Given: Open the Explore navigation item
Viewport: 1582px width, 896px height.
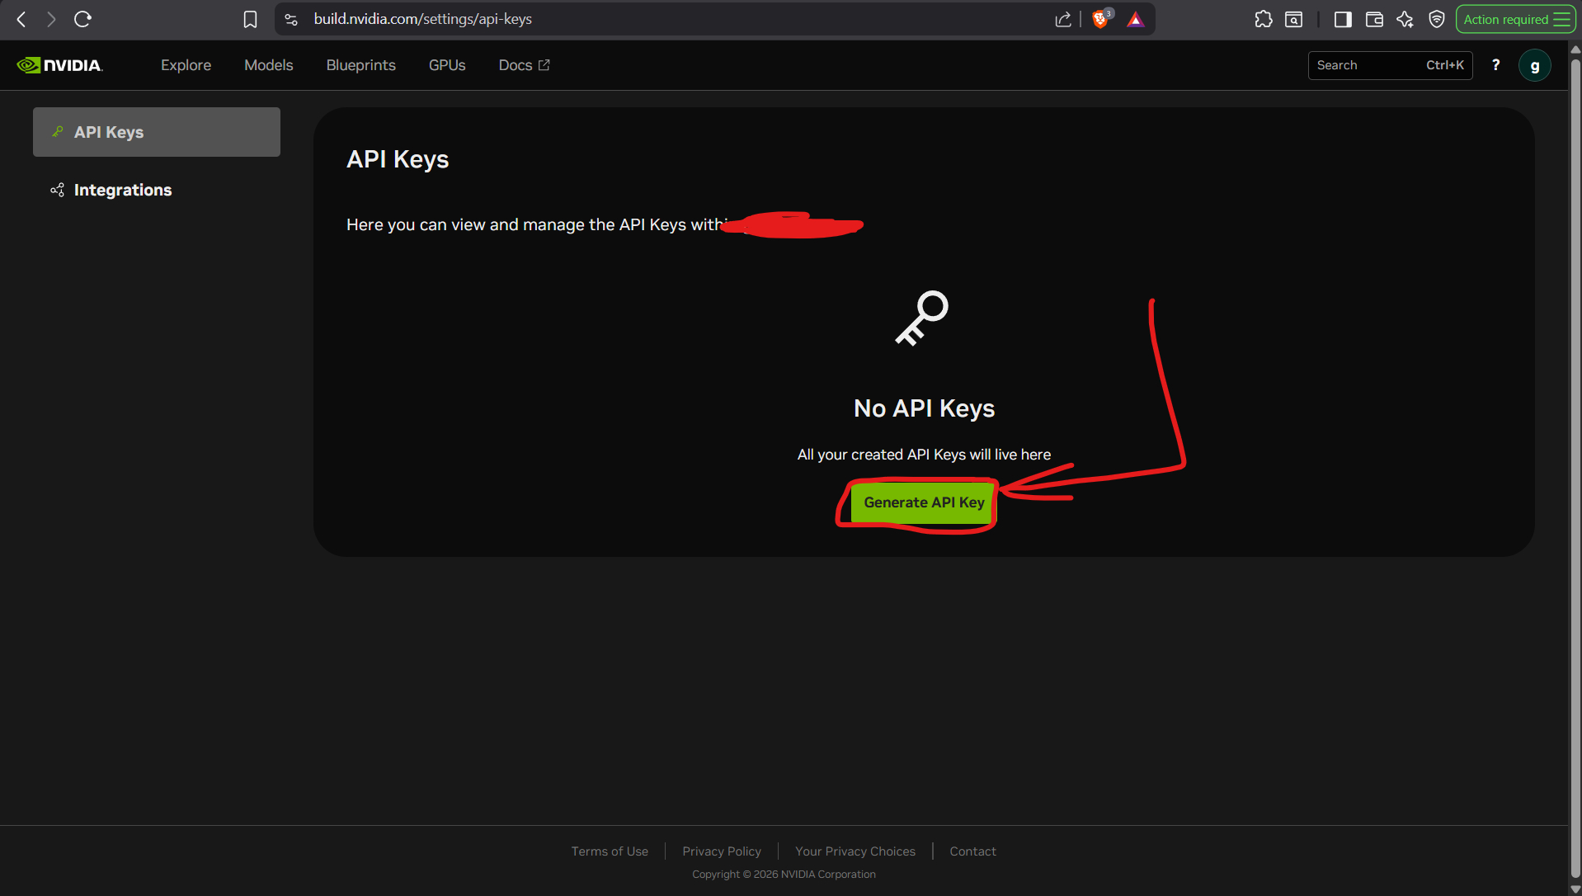Looking at the screenshot, I should tap(186, 65).
